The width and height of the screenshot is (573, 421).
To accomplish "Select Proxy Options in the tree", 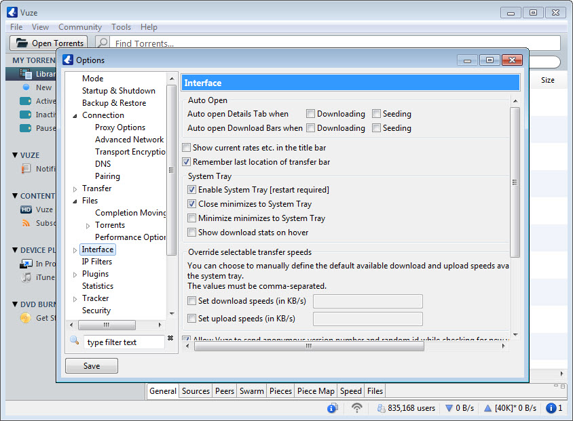I will pos(120,127).
